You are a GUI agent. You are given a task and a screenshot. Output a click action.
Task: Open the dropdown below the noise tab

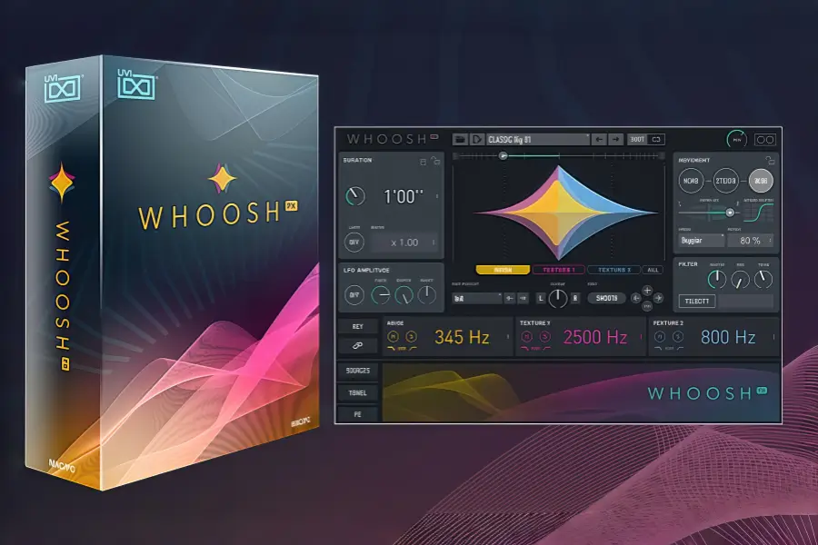[x=477, y=298]
